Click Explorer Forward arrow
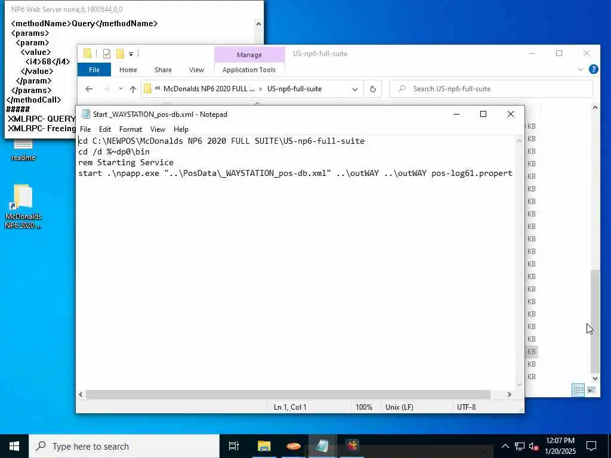Viewport: 611px width, 458px height. pos(106,89)
